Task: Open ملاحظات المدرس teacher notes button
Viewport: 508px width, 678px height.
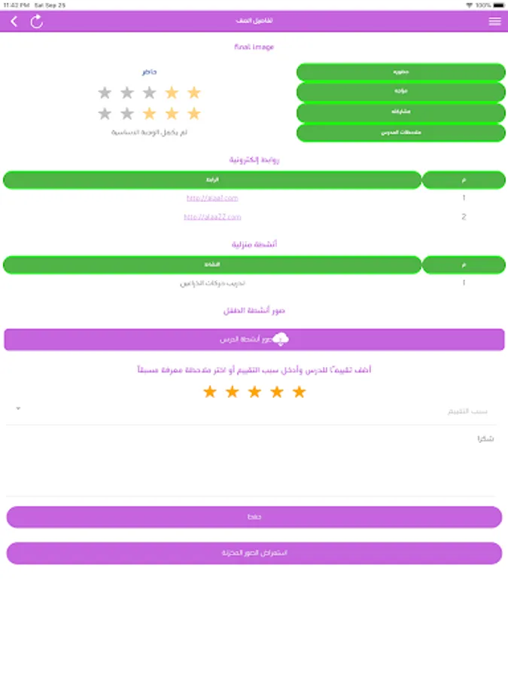Action: (400, 133)
